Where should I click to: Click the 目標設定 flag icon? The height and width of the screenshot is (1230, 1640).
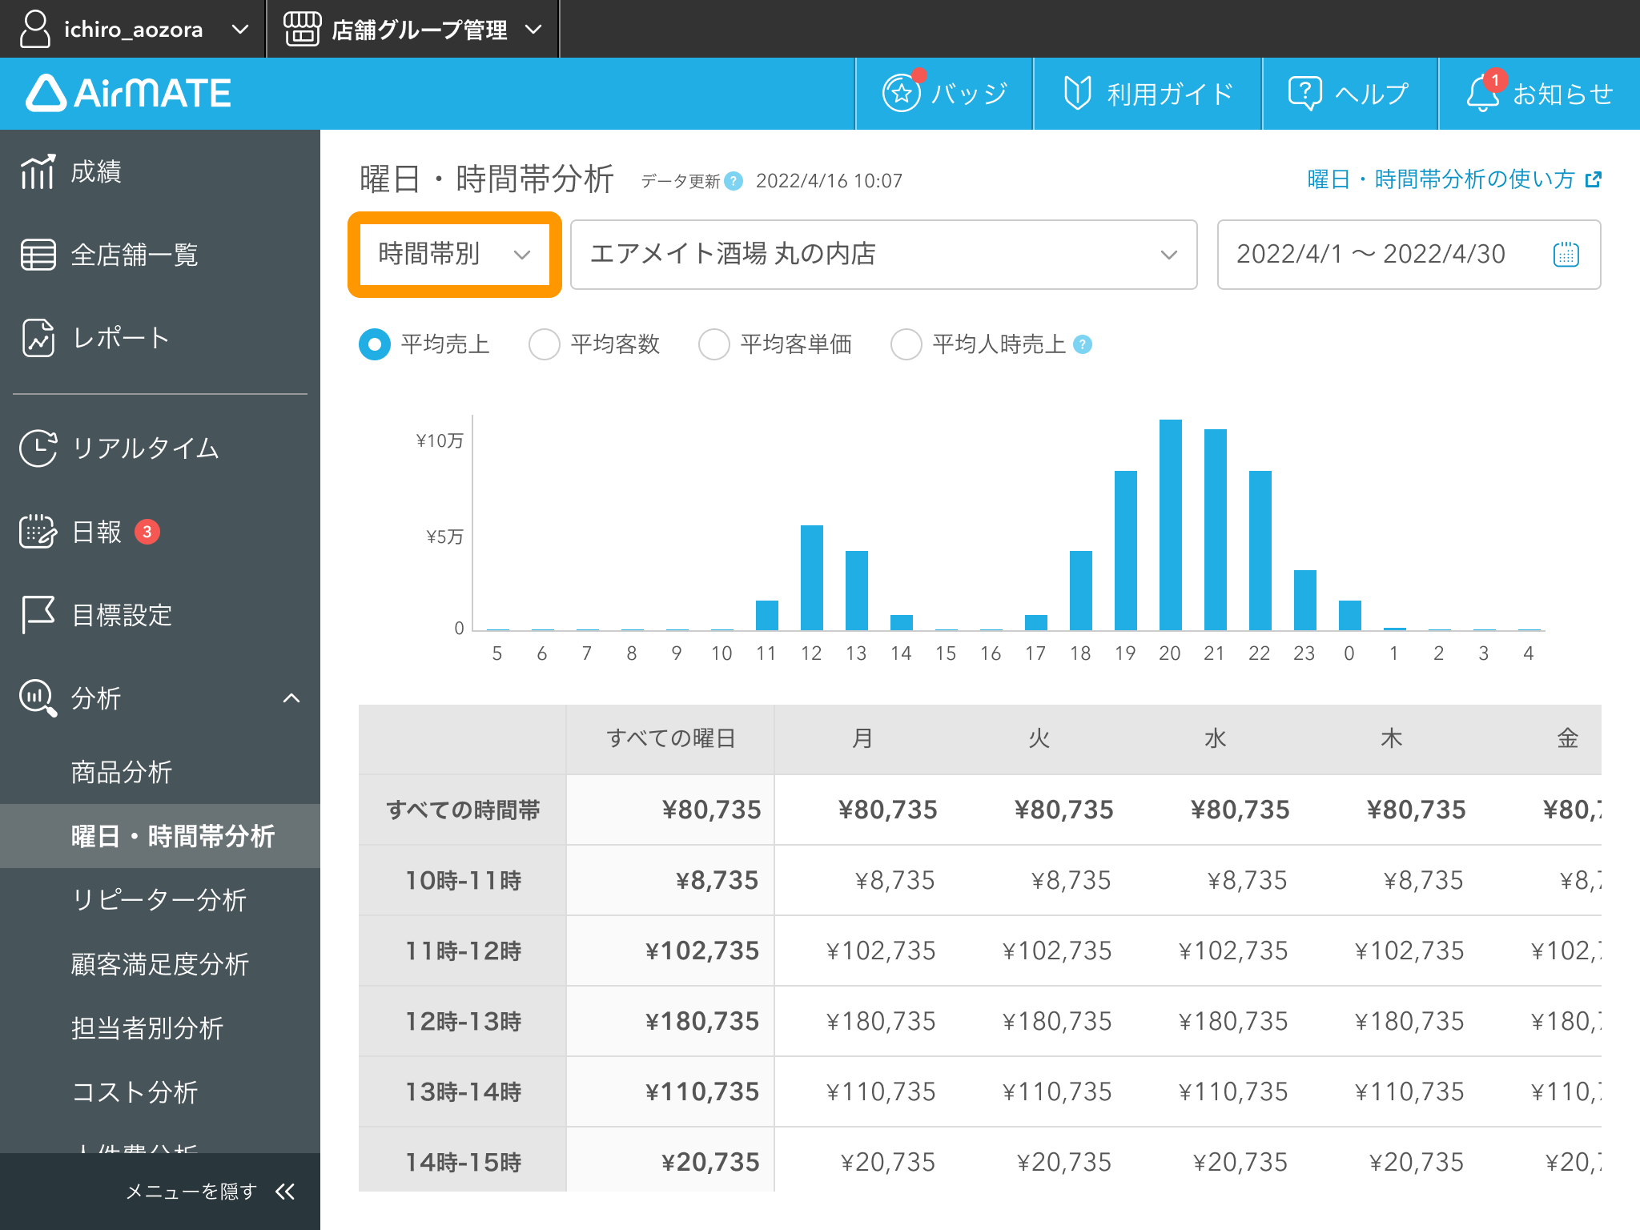(38, 614)
